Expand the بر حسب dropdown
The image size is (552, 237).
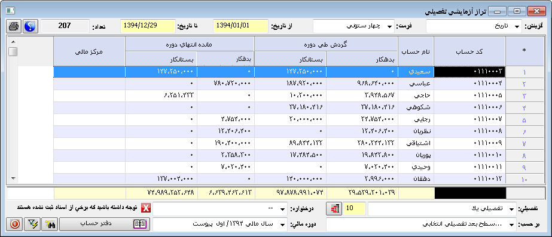click(x=422, y=224)
